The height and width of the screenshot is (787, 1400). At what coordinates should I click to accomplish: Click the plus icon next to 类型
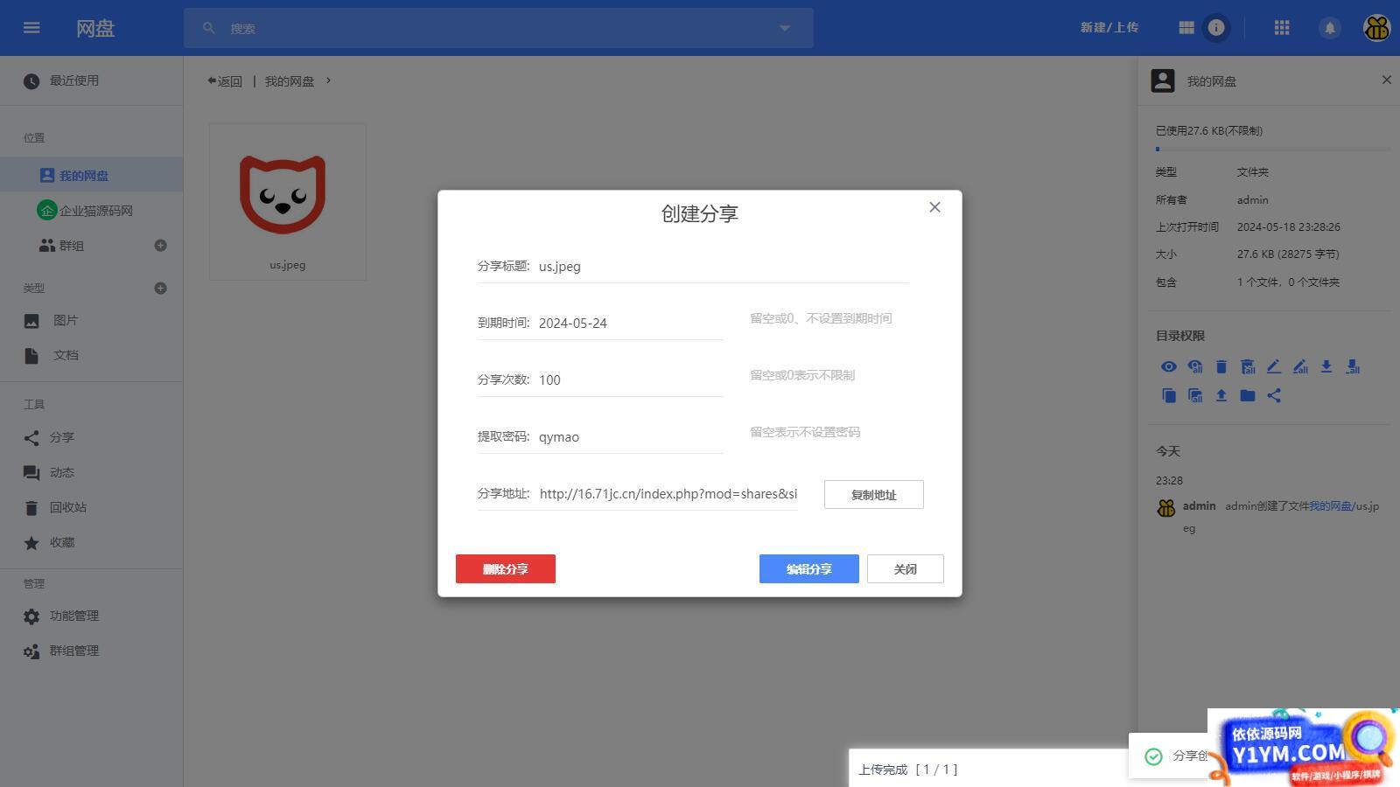click(x=160, y=288)
